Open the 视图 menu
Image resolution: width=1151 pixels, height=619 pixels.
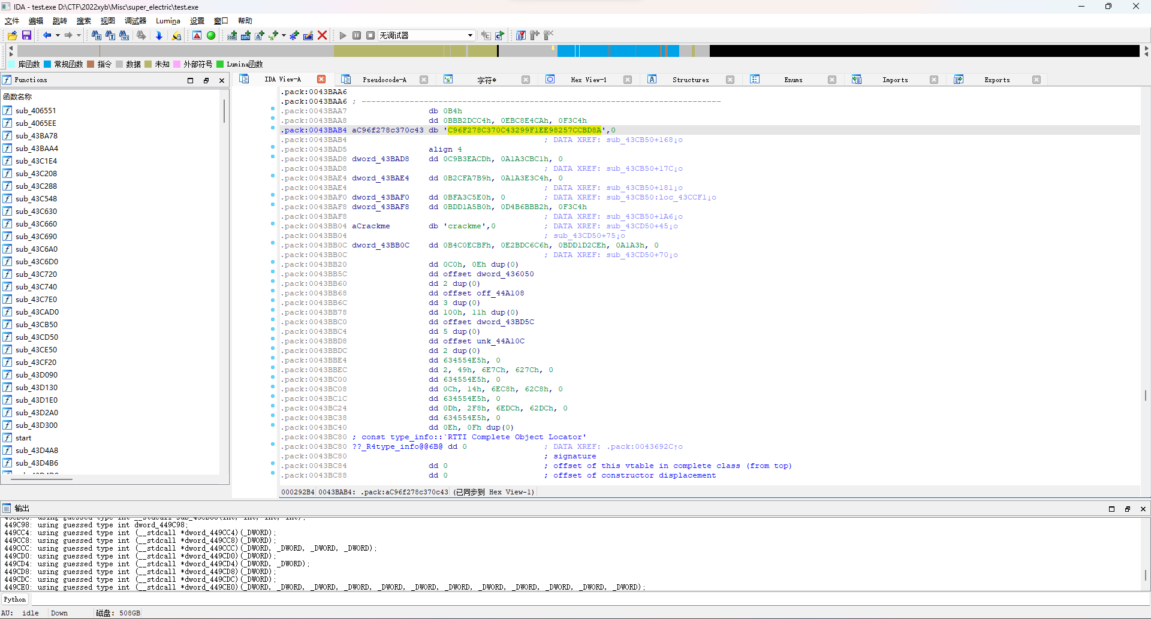[x=108, y=21]
